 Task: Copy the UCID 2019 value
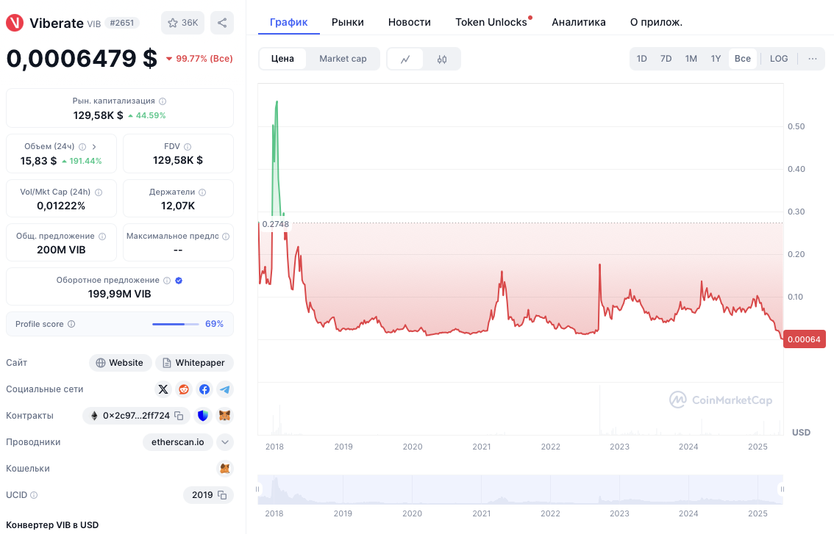[x=224, y=494]
